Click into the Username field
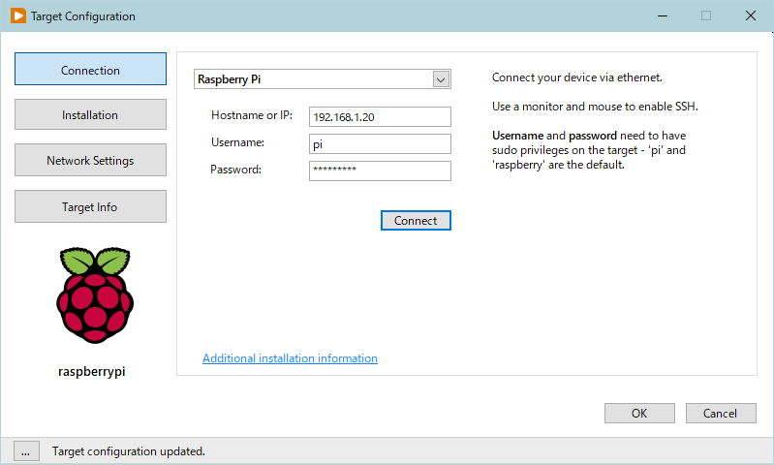The width and height of the screenshot is (774, 465). pyautogui.click(x=380, y=143)
